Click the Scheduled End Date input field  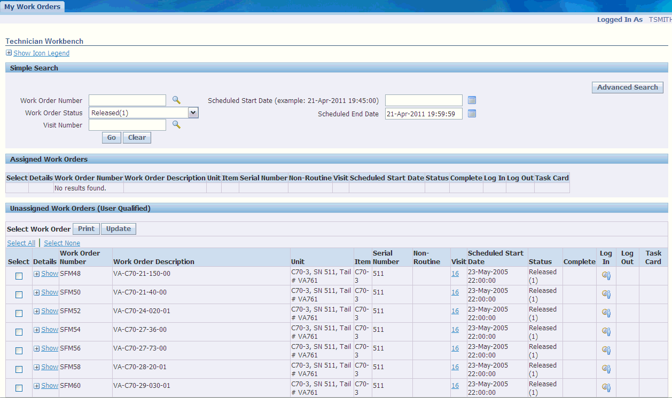(424, 114)
